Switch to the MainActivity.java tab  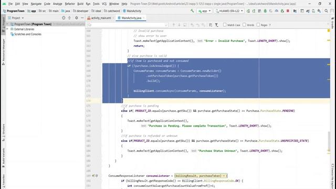[x=131, y=18]
